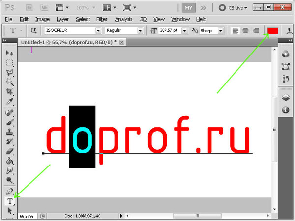
Task: Select the Move tool
Action: click(9, 53)
